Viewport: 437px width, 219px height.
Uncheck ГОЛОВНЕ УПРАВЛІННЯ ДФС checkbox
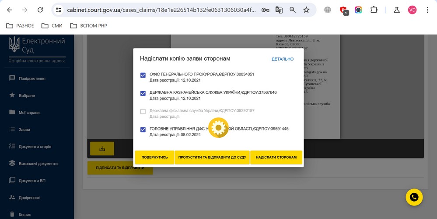click(143, 130)
